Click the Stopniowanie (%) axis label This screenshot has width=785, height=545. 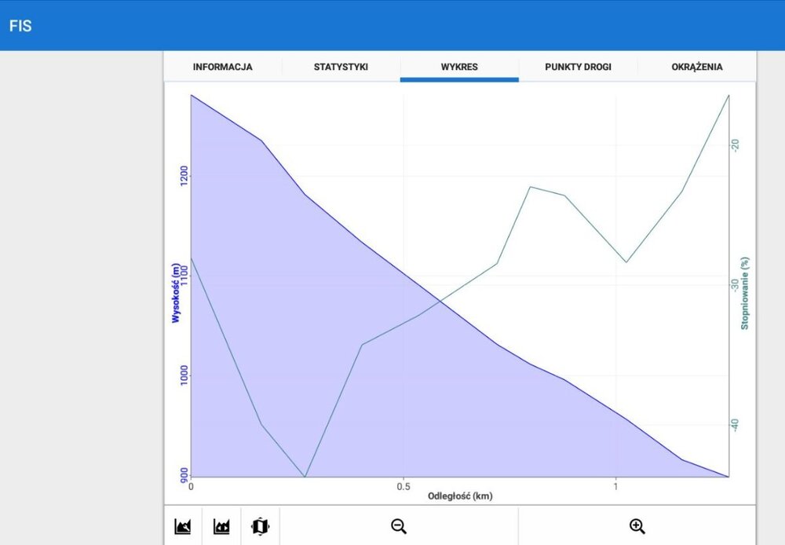(x=745, y=294)
